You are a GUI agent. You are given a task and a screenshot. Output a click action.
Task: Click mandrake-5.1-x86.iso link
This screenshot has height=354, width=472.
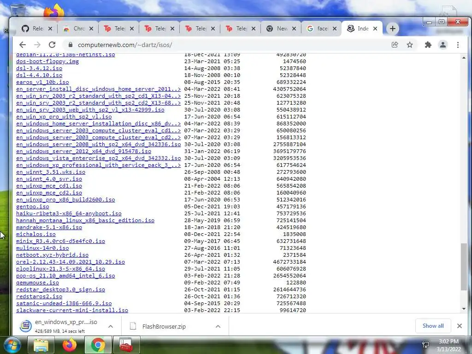coord(49,227)
